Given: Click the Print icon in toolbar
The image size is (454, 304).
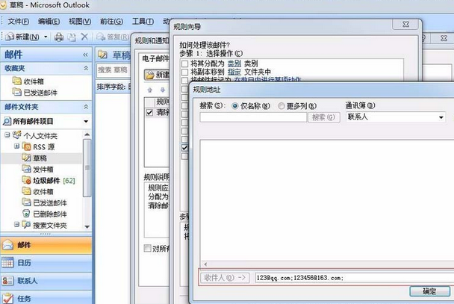Looking at the screenshot, I should tap(59, 37).
